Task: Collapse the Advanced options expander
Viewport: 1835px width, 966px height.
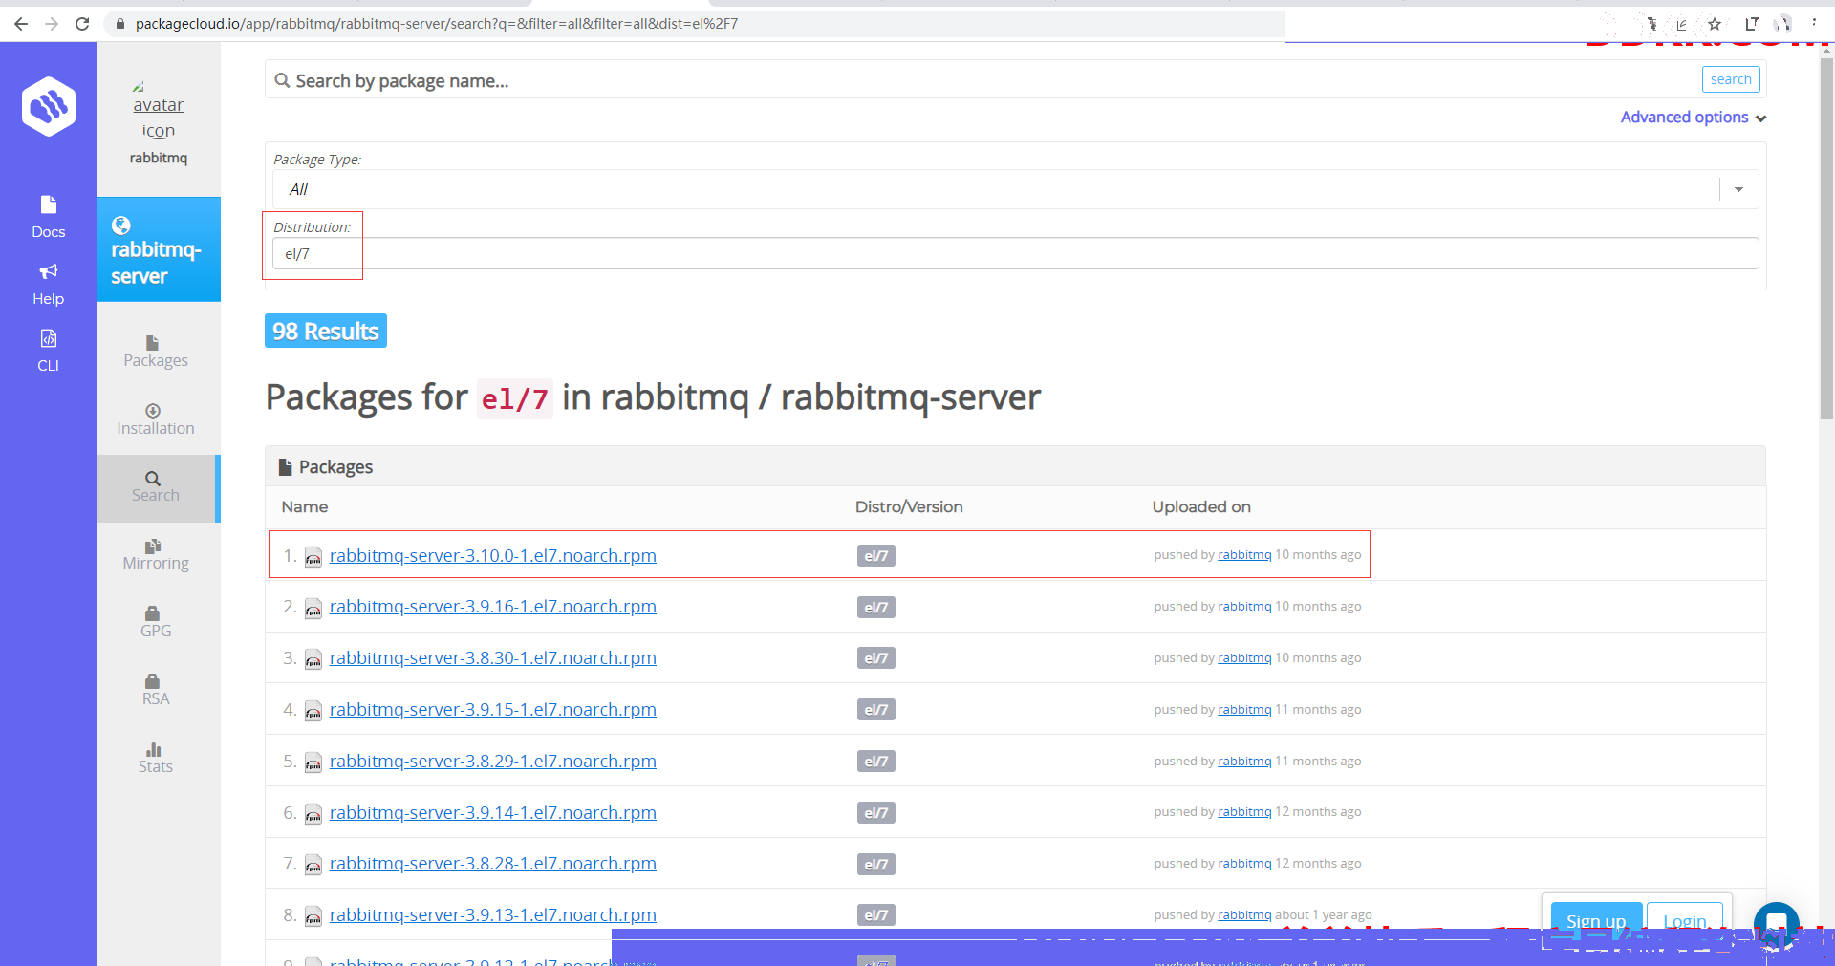Action: tap(1694, 118)
